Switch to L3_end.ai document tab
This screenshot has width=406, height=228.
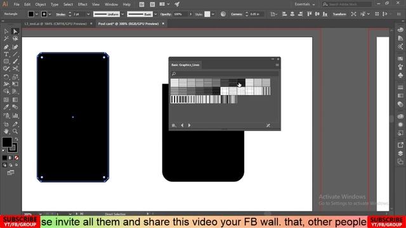(56, 23)
